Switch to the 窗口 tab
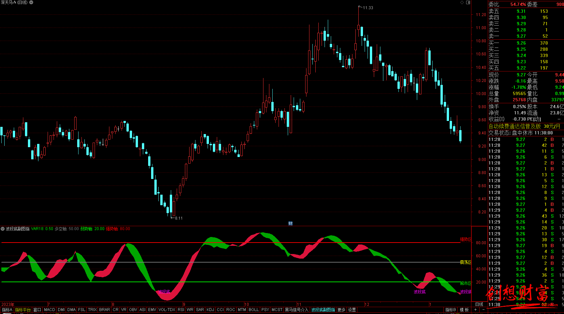564x314 pixels. point(37,310)
